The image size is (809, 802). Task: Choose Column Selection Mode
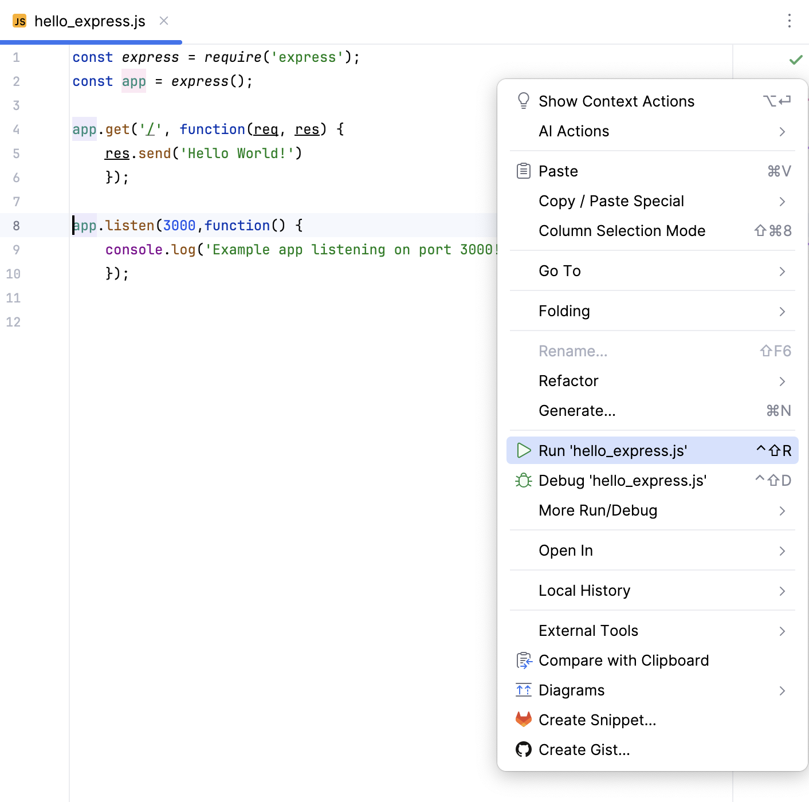(x=622, y=231)
